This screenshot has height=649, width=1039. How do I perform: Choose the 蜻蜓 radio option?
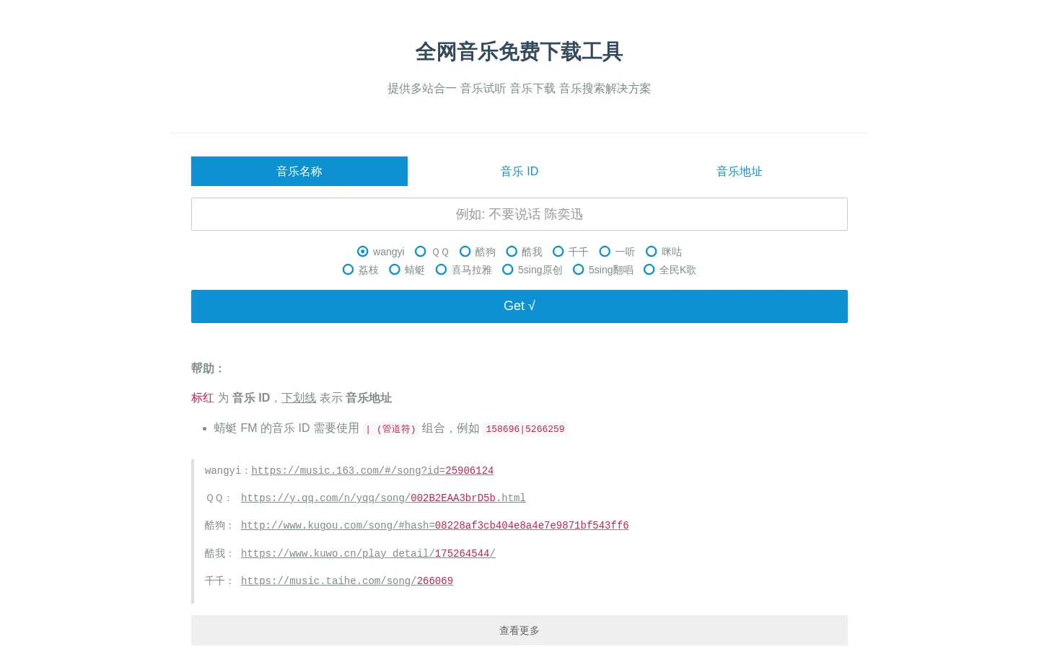tap(395, 270)
